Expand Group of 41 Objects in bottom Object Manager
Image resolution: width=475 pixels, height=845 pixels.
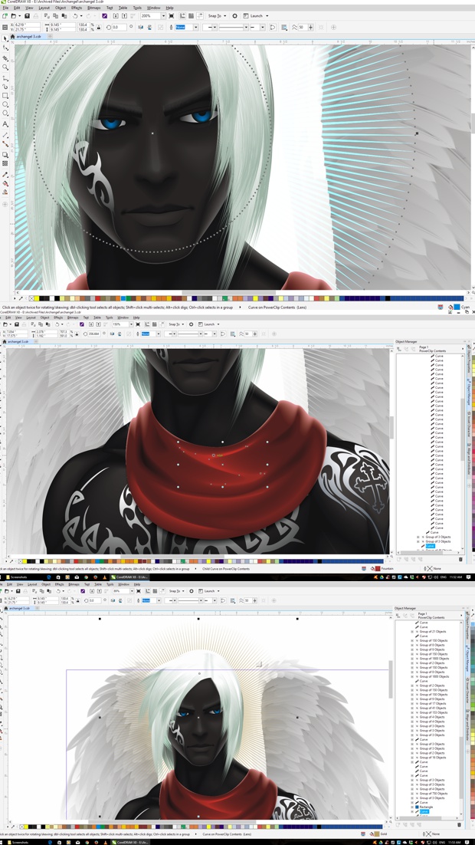click(x=412, y=708)
